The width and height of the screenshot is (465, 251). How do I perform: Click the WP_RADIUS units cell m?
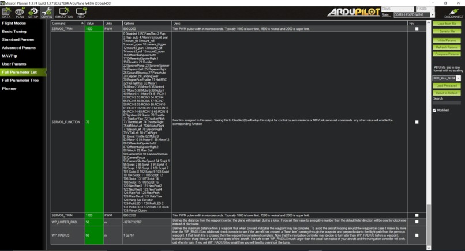pos(113,235)
